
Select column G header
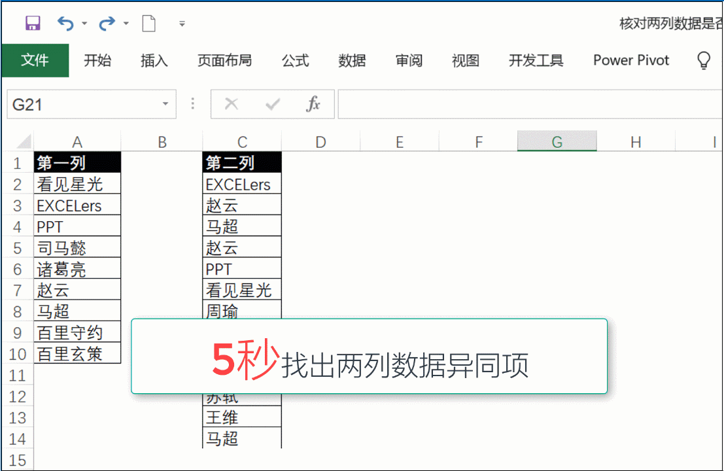[x=557, y=142]
